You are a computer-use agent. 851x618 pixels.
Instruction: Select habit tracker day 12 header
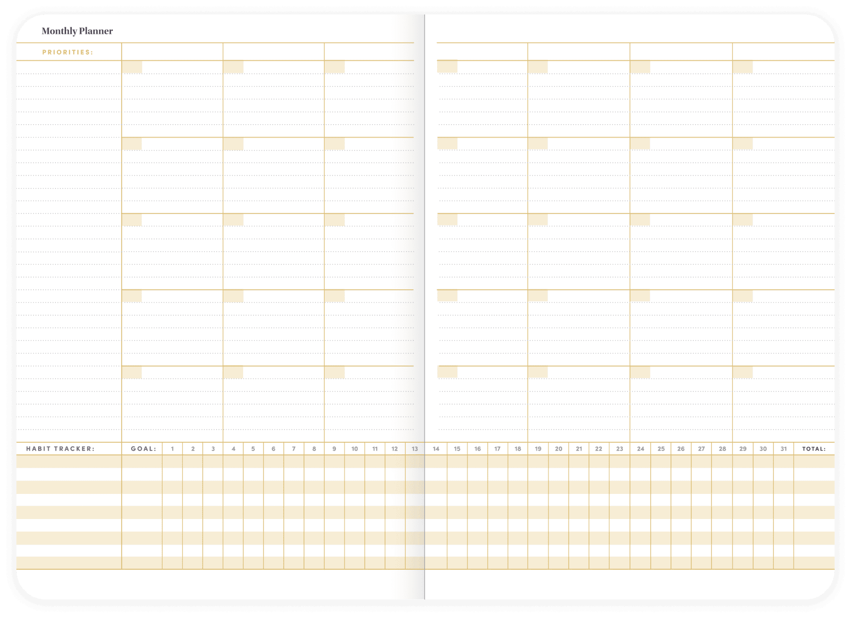pyautogui.click(x=395, y=449)
